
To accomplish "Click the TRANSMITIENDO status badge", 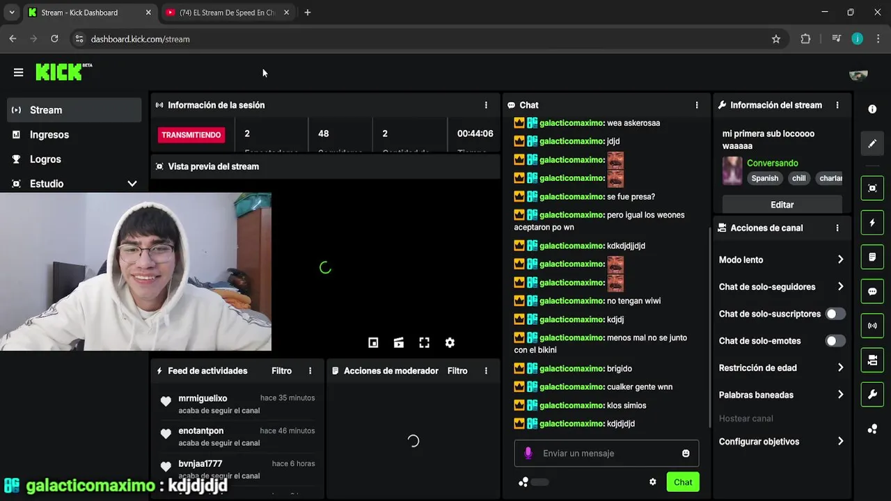I will 191,135.
